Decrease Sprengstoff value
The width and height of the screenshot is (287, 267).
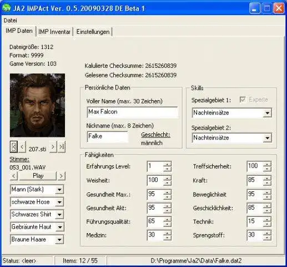(x=267, y=238)
